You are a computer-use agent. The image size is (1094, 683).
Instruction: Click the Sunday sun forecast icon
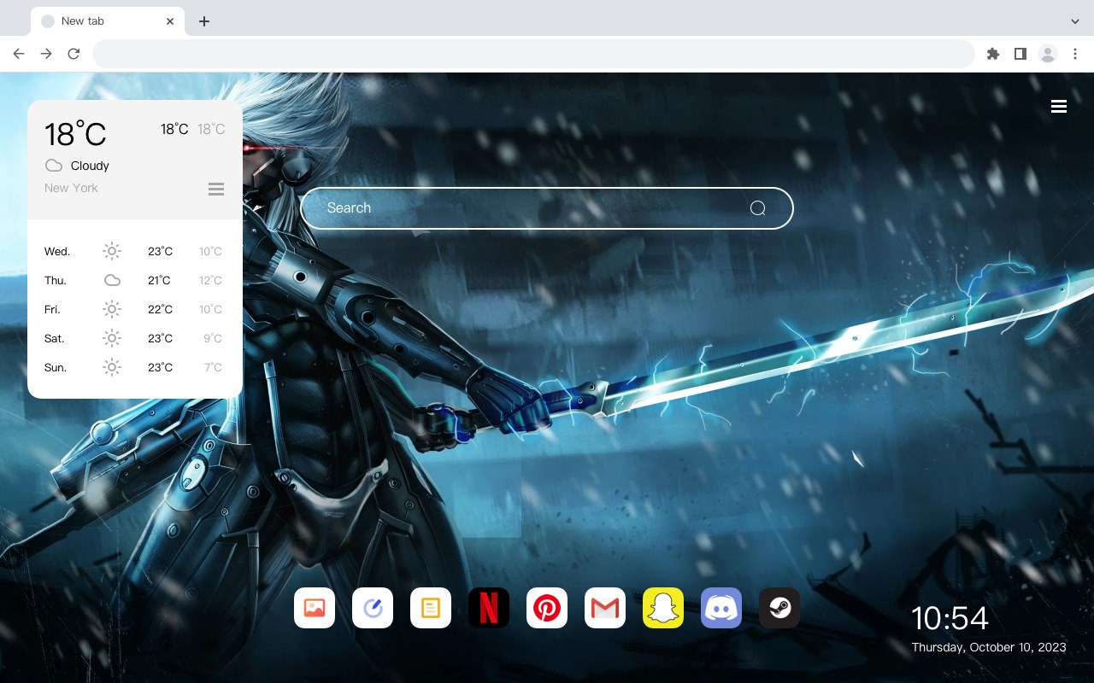(x=112, y=367)
